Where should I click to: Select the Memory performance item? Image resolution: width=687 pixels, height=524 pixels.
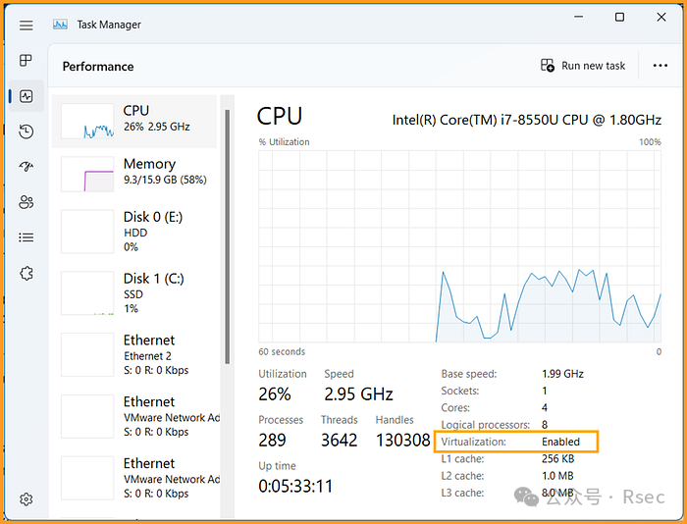tap(133, 173)
